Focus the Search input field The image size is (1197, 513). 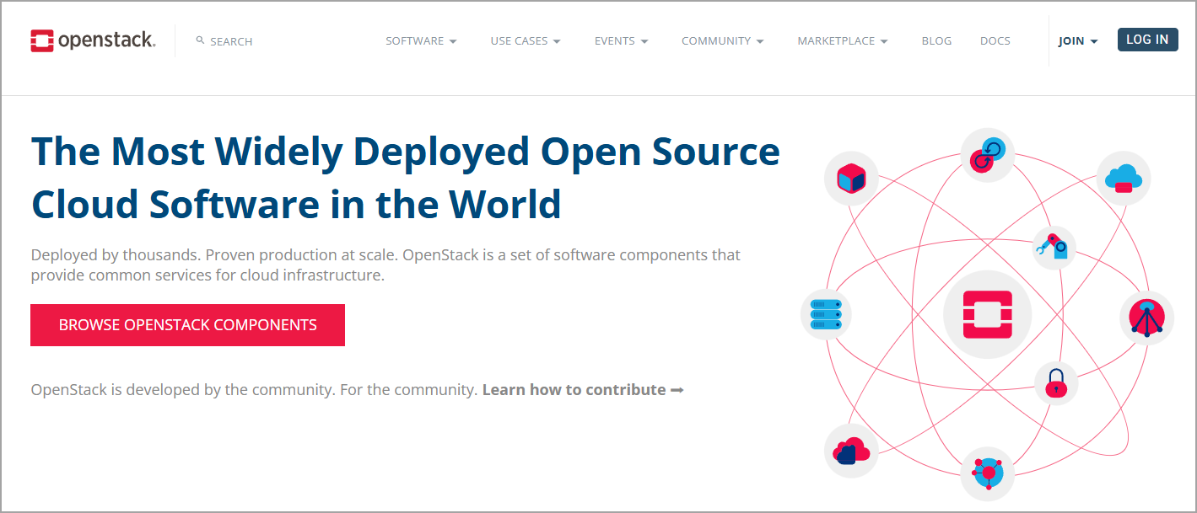[x=231, y=41]
